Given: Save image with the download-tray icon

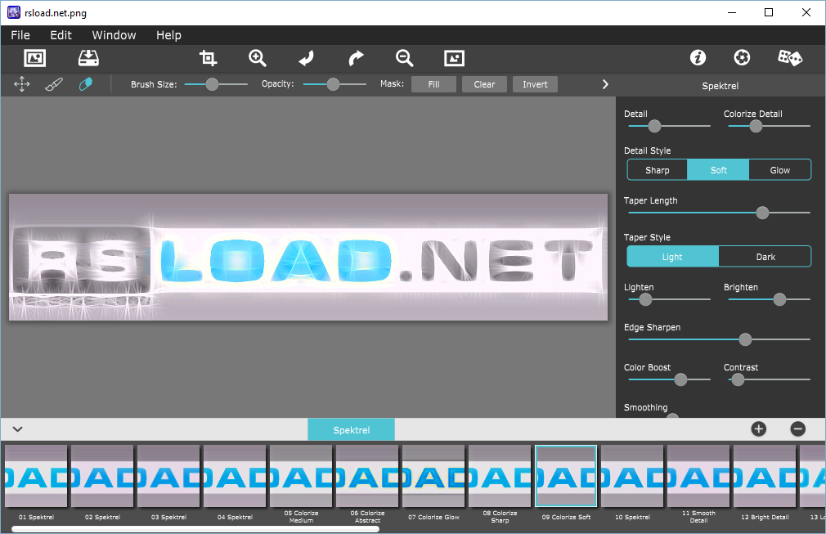Looking at the screenshot, I should click(88, 58).
